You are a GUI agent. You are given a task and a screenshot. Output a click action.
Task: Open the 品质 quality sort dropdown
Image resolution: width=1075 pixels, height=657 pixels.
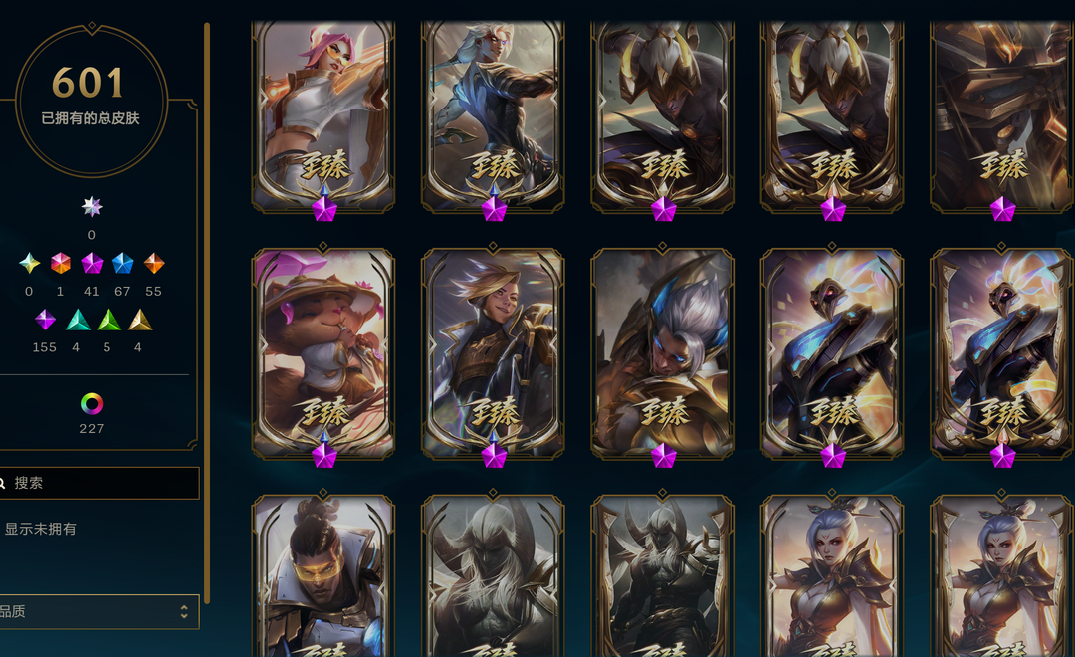point(100,612)
